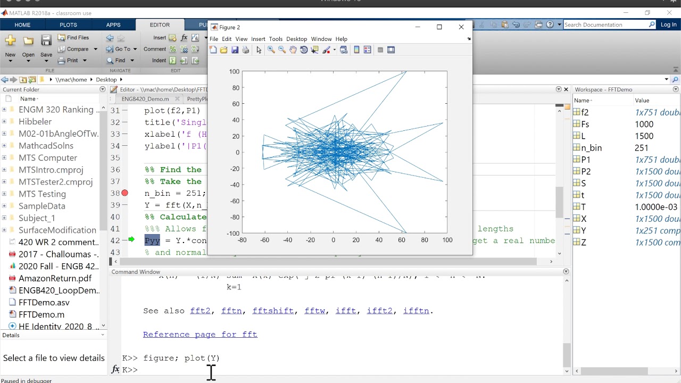Expand the MTS Testing folder

point(4,194)
